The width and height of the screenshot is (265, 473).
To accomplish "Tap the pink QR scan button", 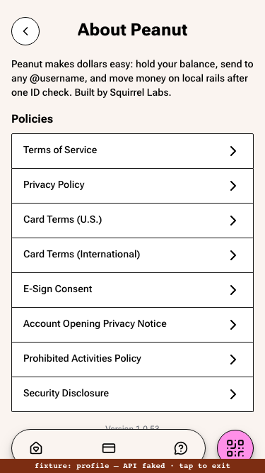I will coord(235,448).
